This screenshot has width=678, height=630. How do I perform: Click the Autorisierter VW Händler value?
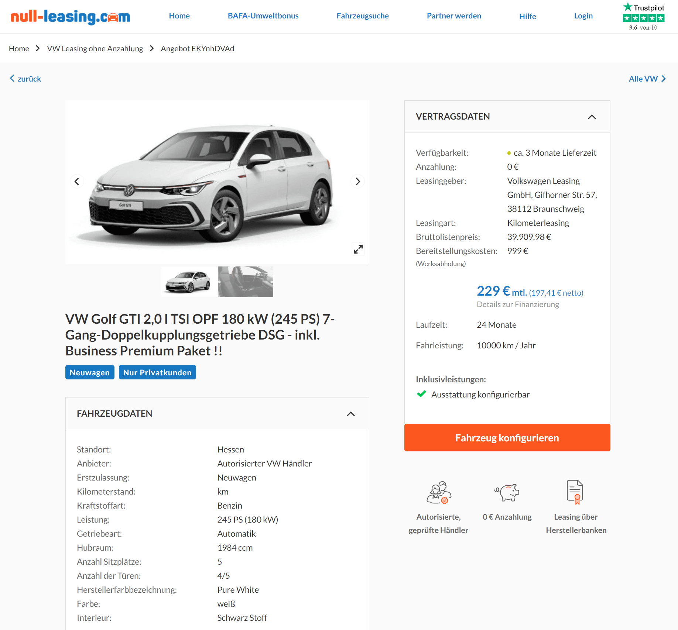click(264, 464)
